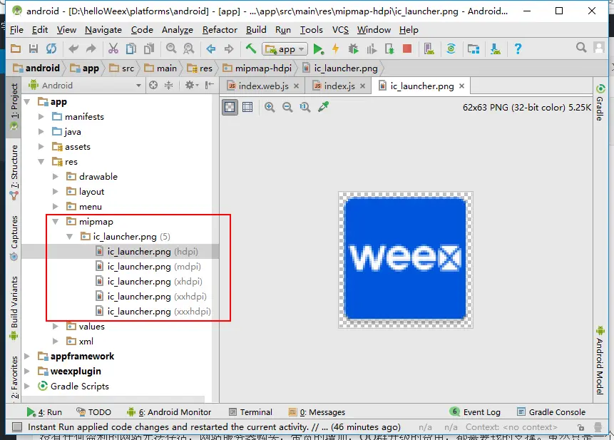Switch to the index.js editor tab

(x=339, y=86)
